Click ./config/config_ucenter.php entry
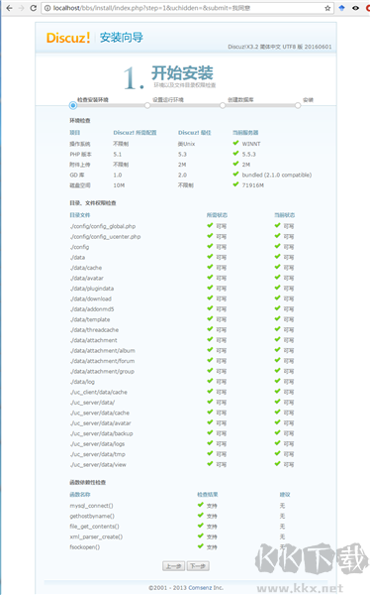This screenshot has width=370, height=595. [x=105, y=236]
